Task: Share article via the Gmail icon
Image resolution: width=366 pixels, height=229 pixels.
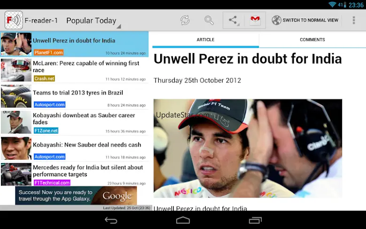Action: pyautogui.click(x=255, y=20)
